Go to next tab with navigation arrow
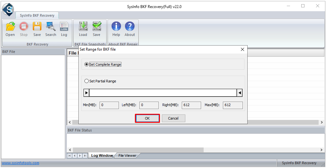326x168 pixels. tap(80, 155)
